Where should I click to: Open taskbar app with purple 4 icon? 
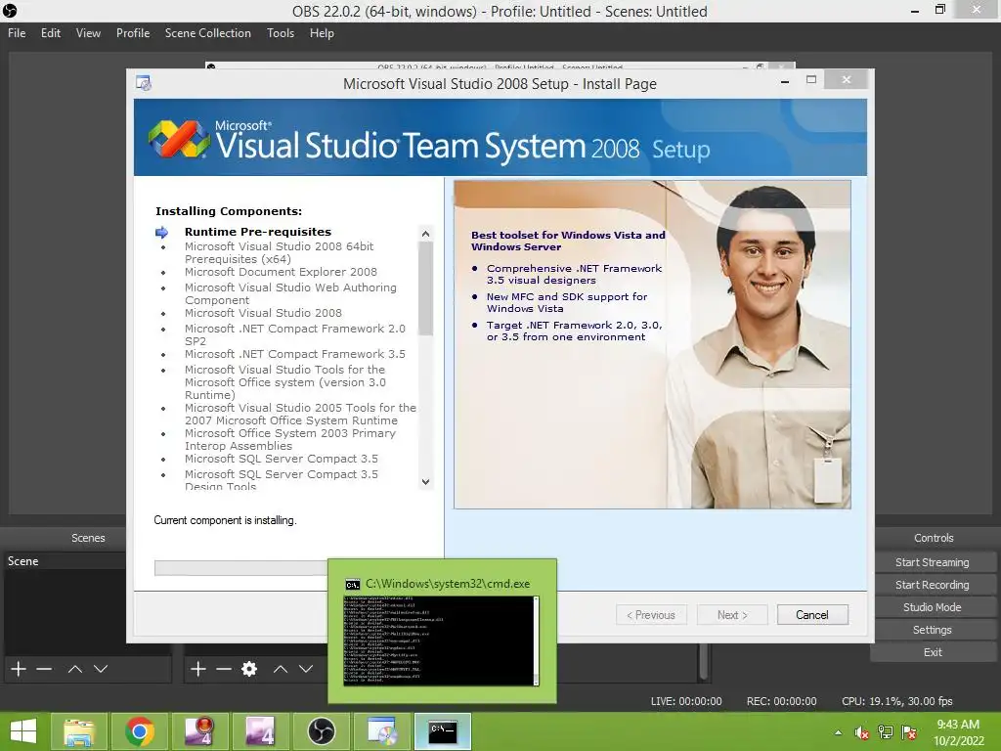pyautogui.click(x=260, y=731)
